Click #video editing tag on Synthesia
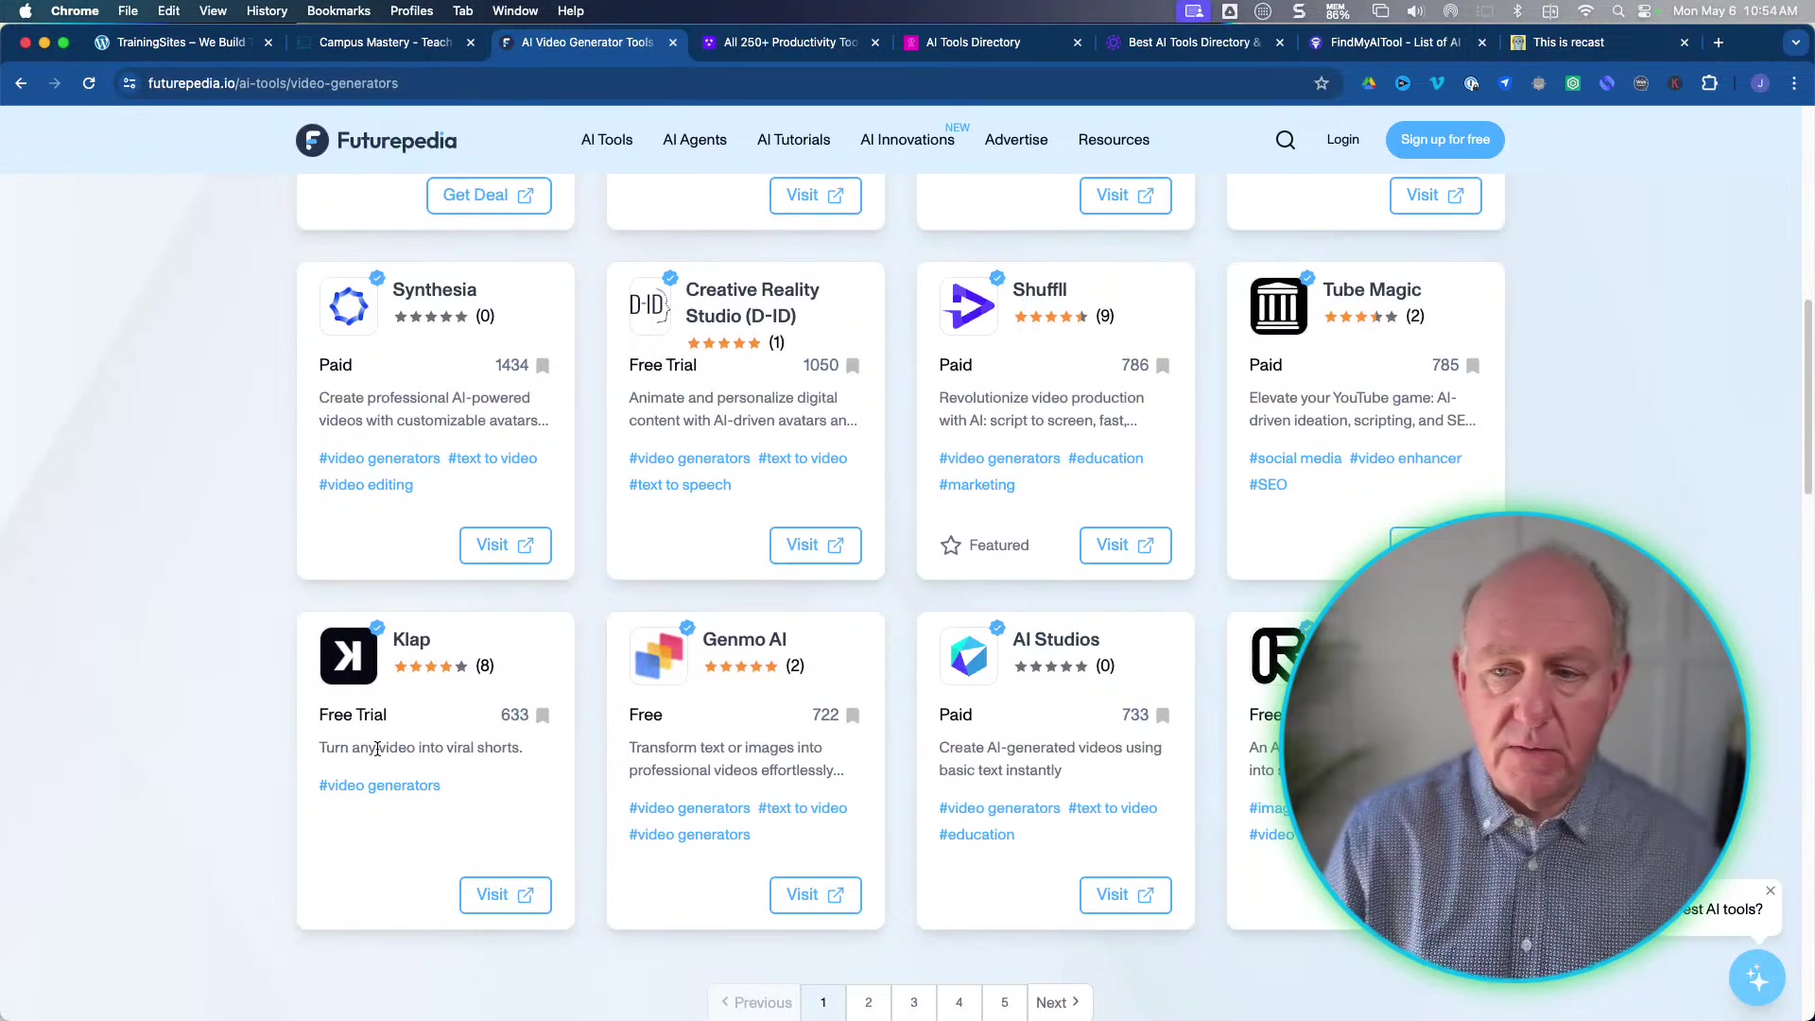This screenshot has height=1021, width=1815. tap(366, 485)
